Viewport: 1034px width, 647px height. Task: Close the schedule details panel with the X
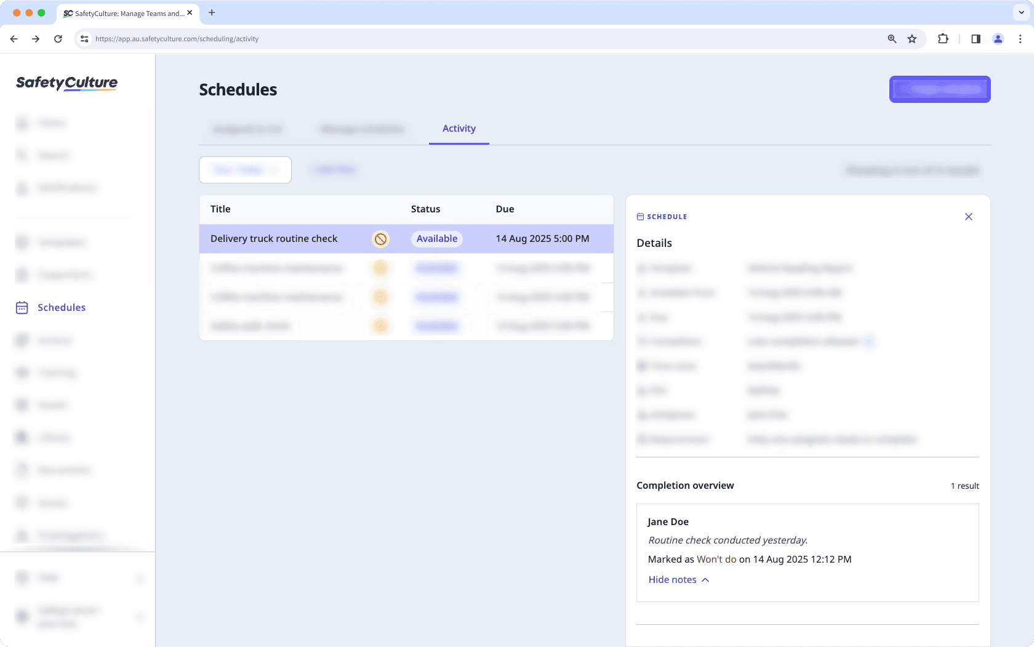[968, 216]
